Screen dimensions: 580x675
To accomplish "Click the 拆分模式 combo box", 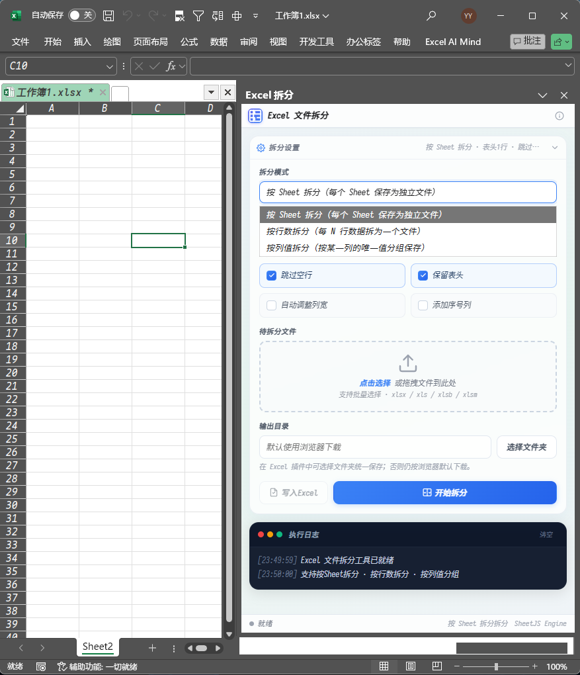I will pyautogui.click(x=408, y=193).
